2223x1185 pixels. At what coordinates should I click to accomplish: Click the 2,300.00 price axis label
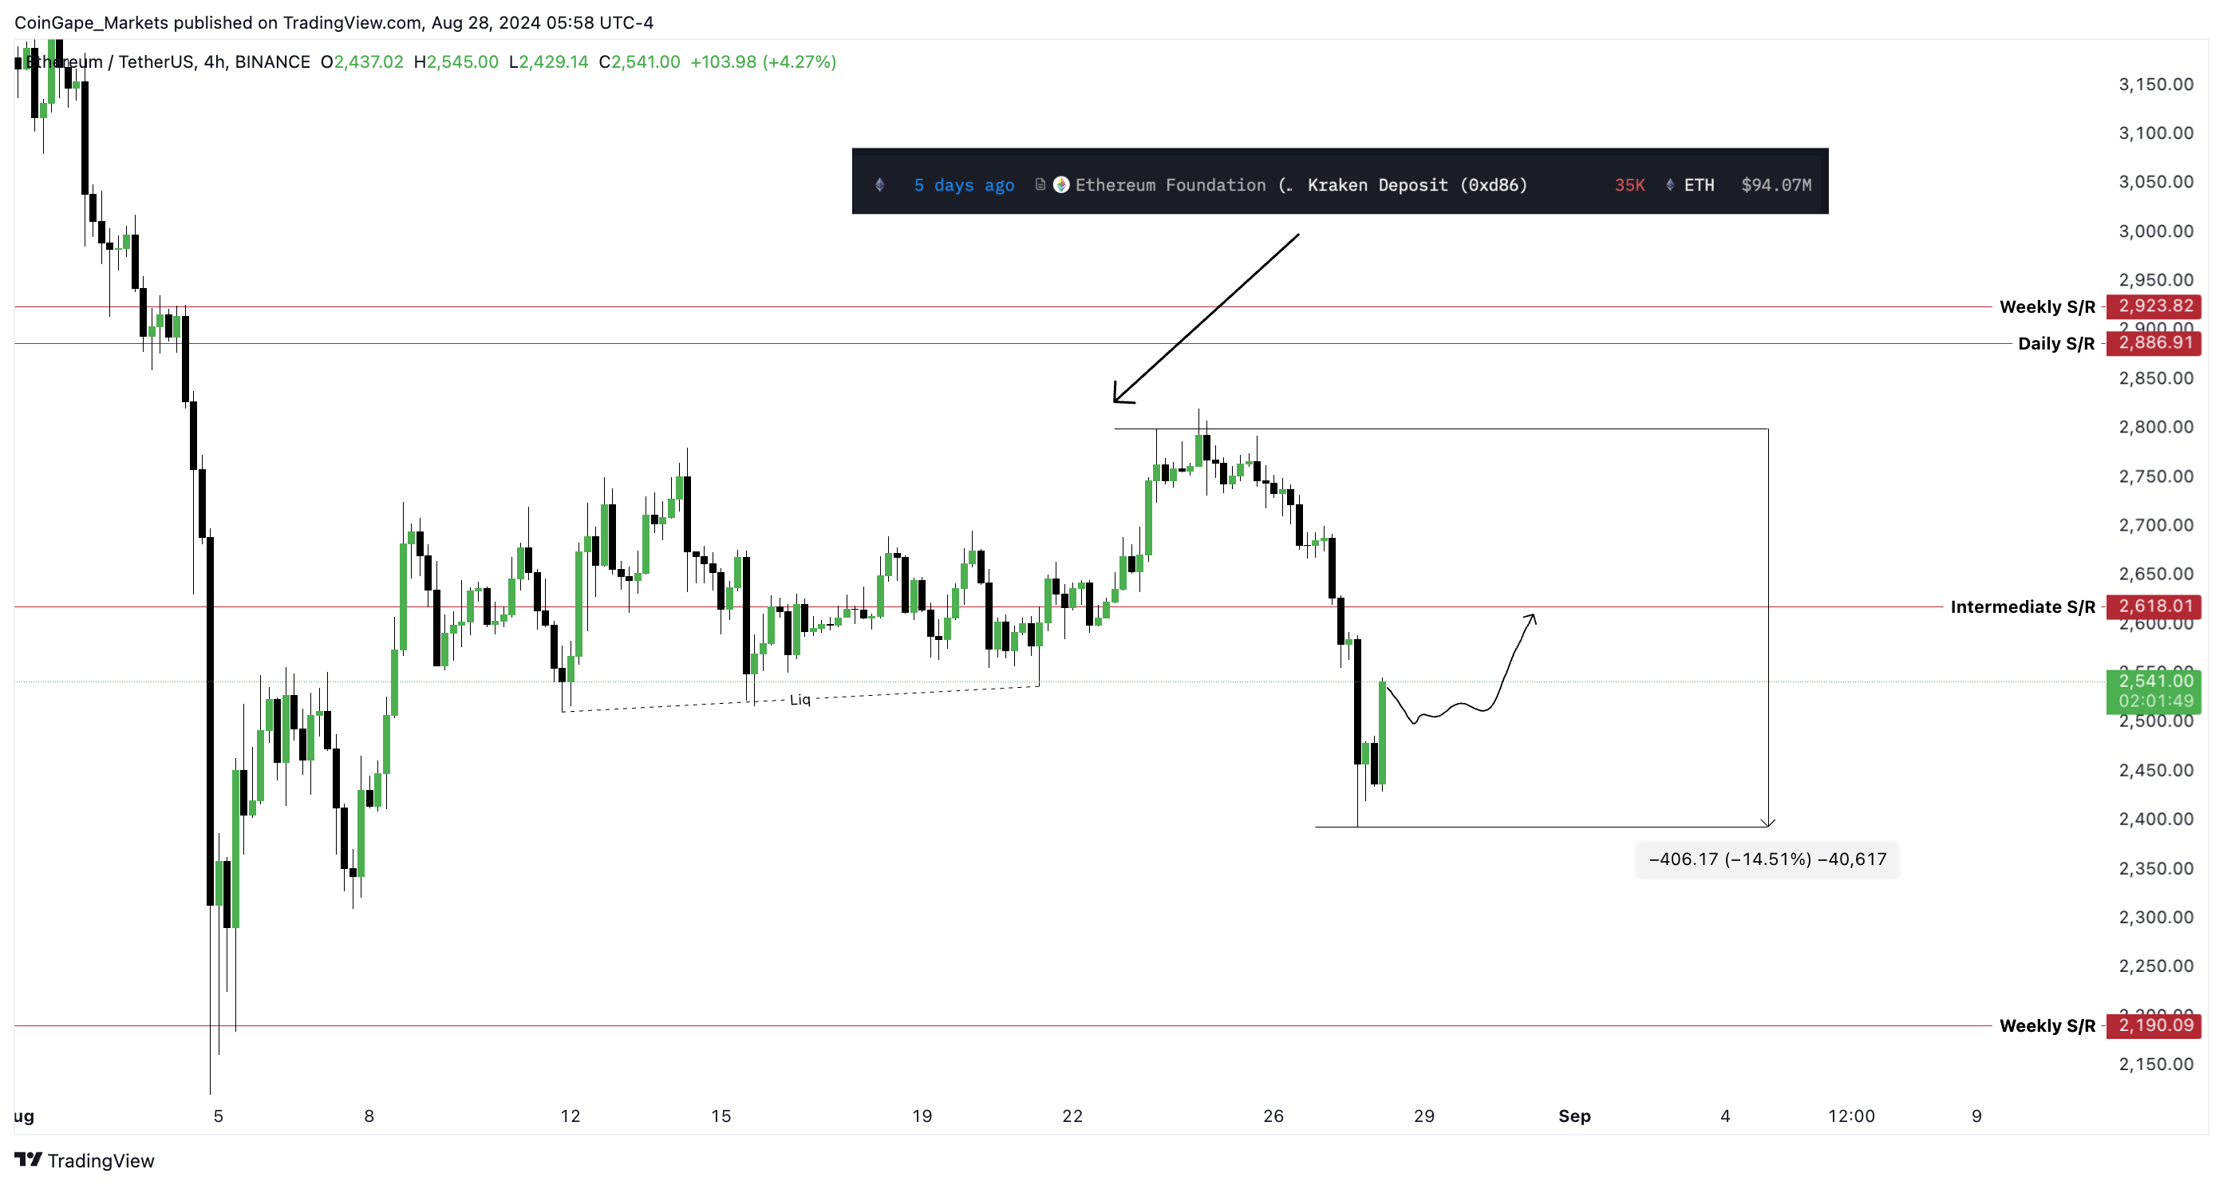tap(2156, 917)
